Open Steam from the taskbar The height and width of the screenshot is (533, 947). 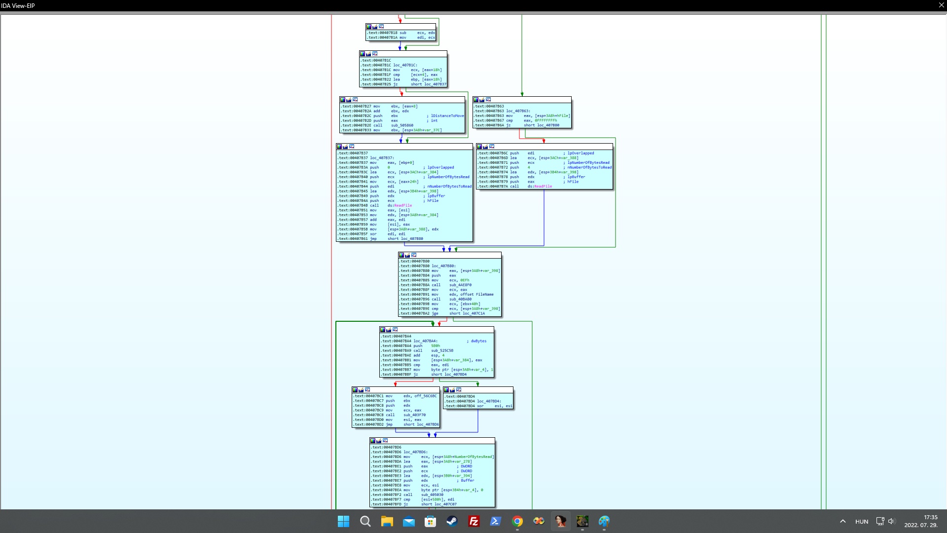click(452, 521)
